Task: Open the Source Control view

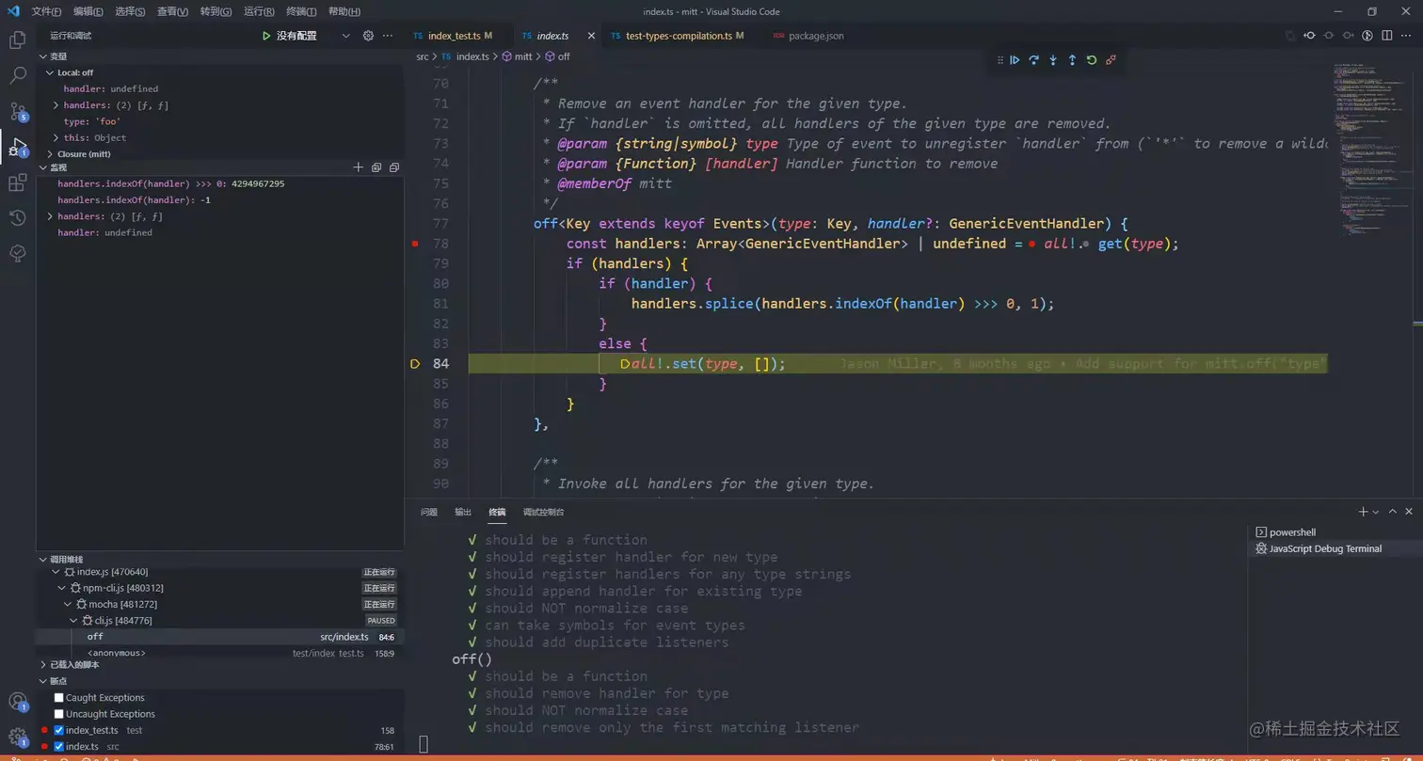Action: point(18,111)
